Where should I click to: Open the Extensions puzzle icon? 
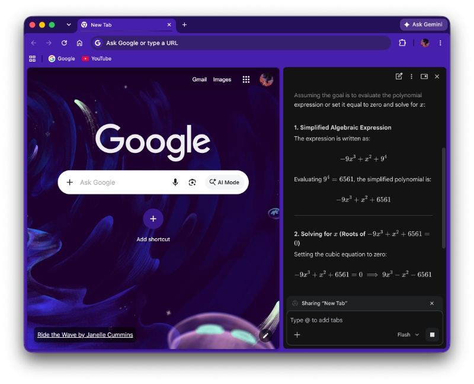click(x=402, y=43)
